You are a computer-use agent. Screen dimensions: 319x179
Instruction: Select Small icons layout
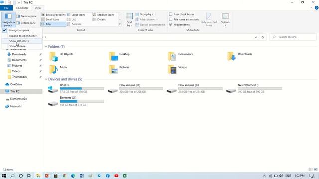(x=50, y=19)
